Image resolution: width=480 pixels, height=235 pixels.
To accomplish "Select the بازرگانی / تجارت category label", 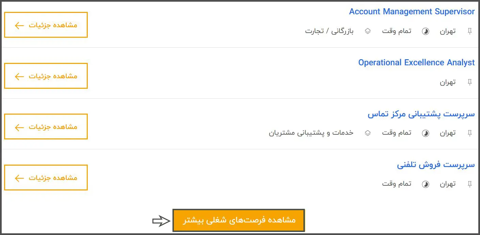I will [x=329, y=31].
